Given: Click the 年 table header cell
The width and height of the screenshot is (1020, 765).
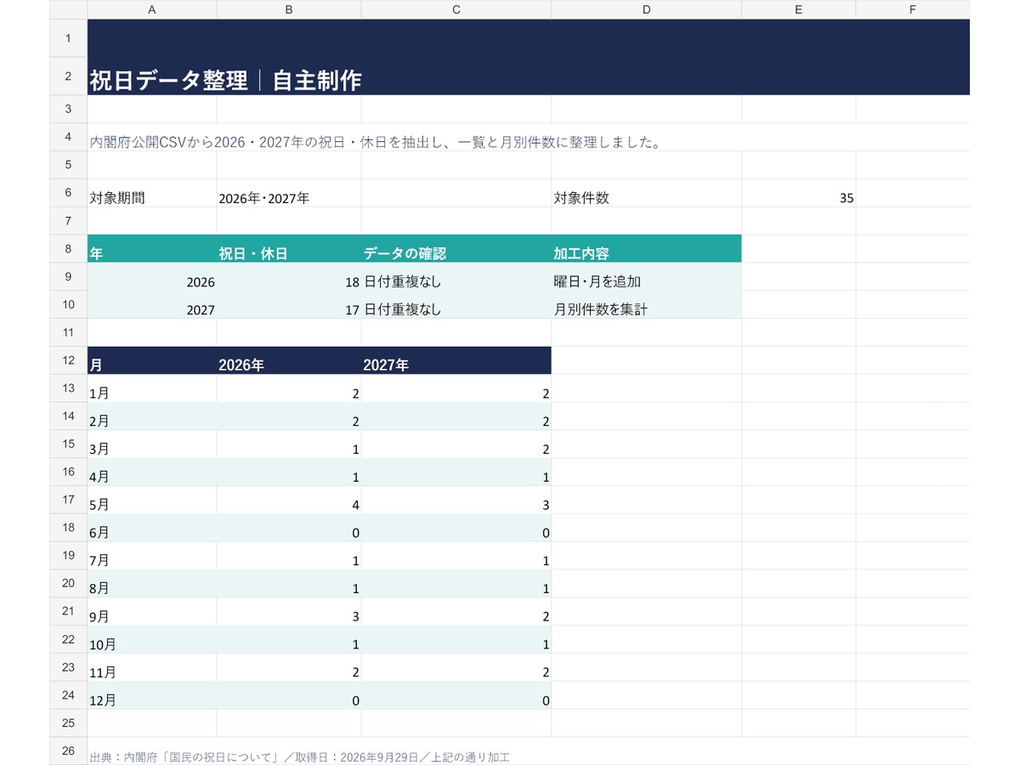Looking at the screenshot, I should point(152,249).
